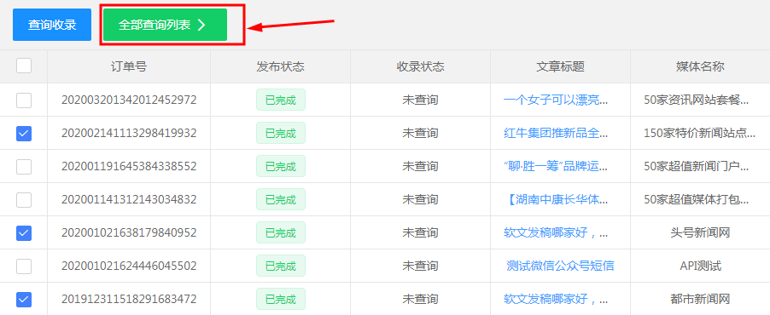Select order number 202001021638179840952
Image resolution: width=770 pixels, height=315 pixels.
[x=129, y=232]
